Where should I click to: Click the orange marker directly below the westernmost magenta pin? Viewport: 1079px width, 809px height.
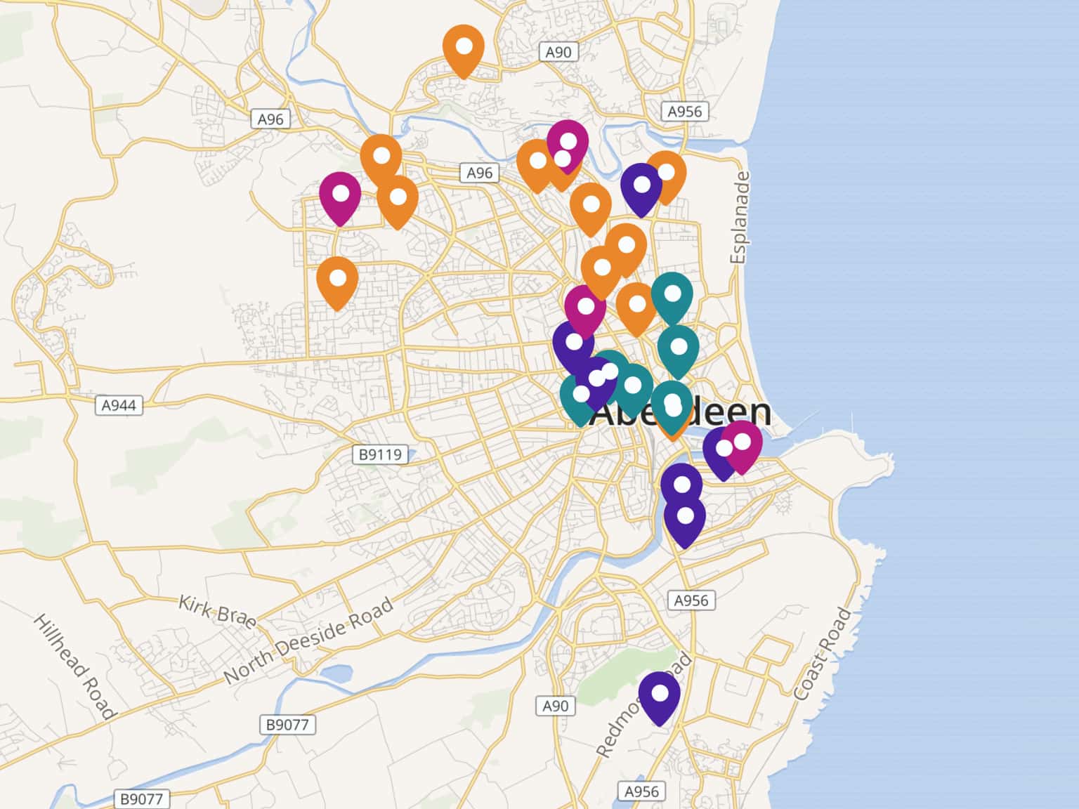(x=337, y=279)
